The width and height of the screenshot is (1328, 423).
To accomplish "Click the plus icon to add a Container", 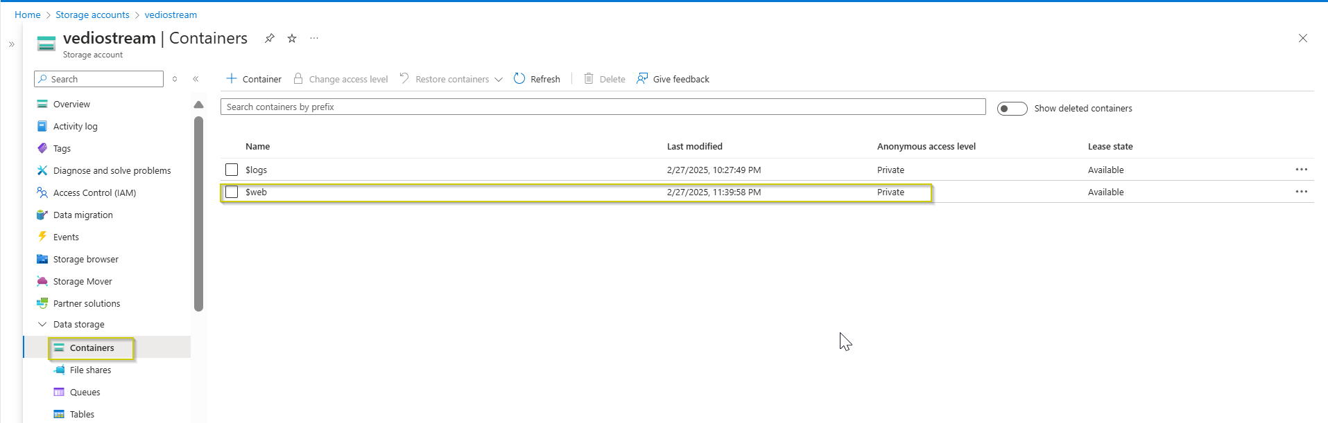I will click(232, 78).
